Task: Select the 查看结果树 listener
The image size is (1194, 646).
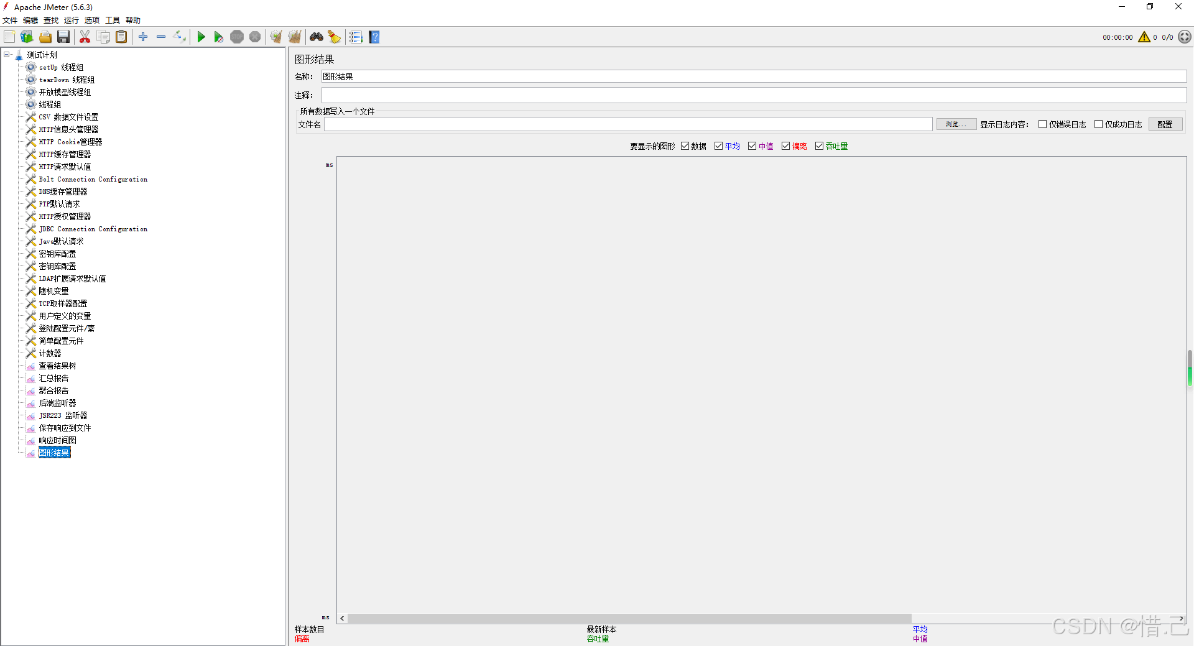Action: 57,366
